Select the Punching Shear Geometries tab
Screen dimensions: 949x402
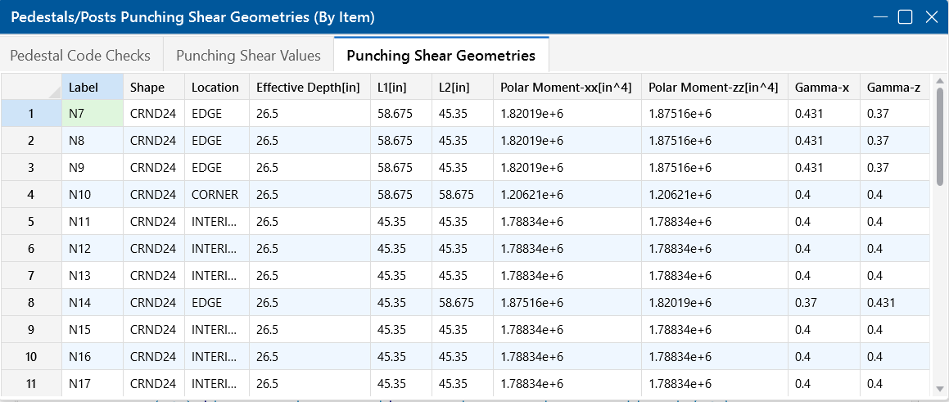(x=441, y=56)
